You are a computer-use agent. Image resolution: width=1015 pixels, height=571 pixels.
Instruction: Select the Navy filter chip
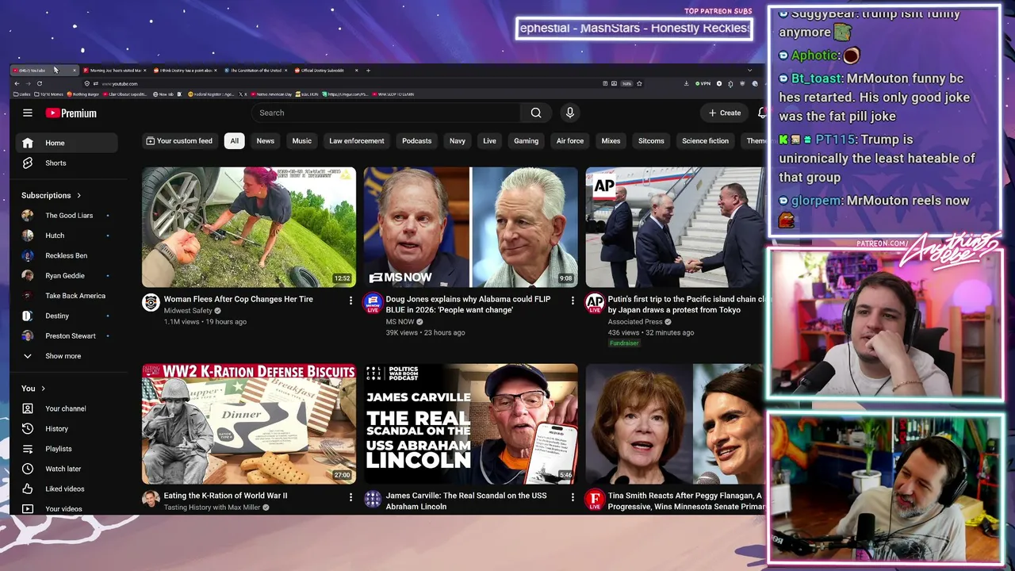pos(458,141)
